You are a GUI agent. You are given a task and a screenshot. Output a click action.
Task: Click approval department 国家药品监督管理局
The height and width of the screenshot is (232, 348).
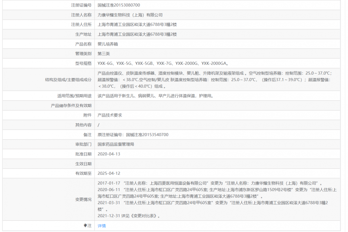pos(116,144)
